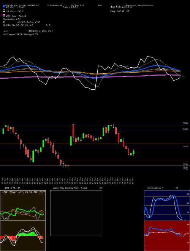Click the 'Stochastics: 2.81' reading
The image size is (190, 251).
tap(11, 19)
